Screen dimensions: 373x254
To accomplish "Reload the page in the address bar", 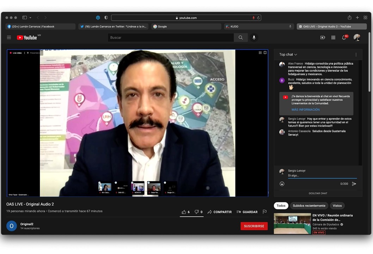I will (258, 18).
